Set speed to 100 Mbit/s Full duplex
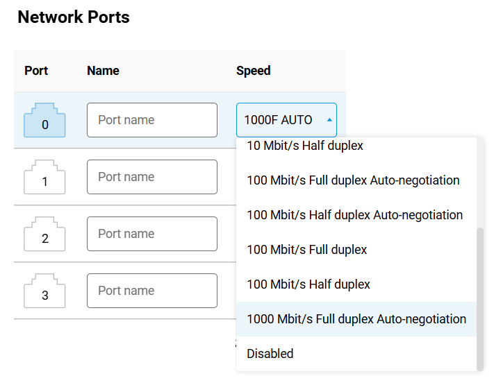 [306, 250]
